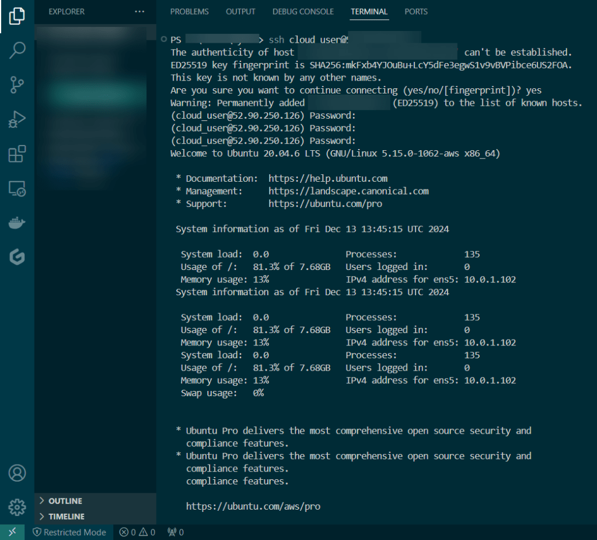
Task: Switch to the PORTS tab
Action: (x=416, y=12)
